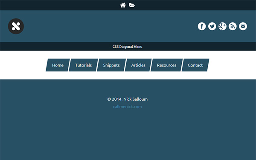Go to Tutorials in the diagonal menu
The height and width of the screenshot is (160, 256).
84,65
